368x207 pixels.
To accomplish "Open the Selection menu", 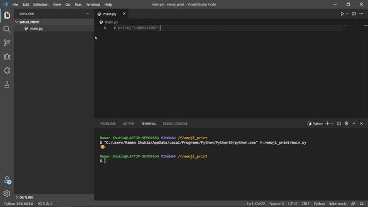I will pyautogui.click(x=41, y=5).
